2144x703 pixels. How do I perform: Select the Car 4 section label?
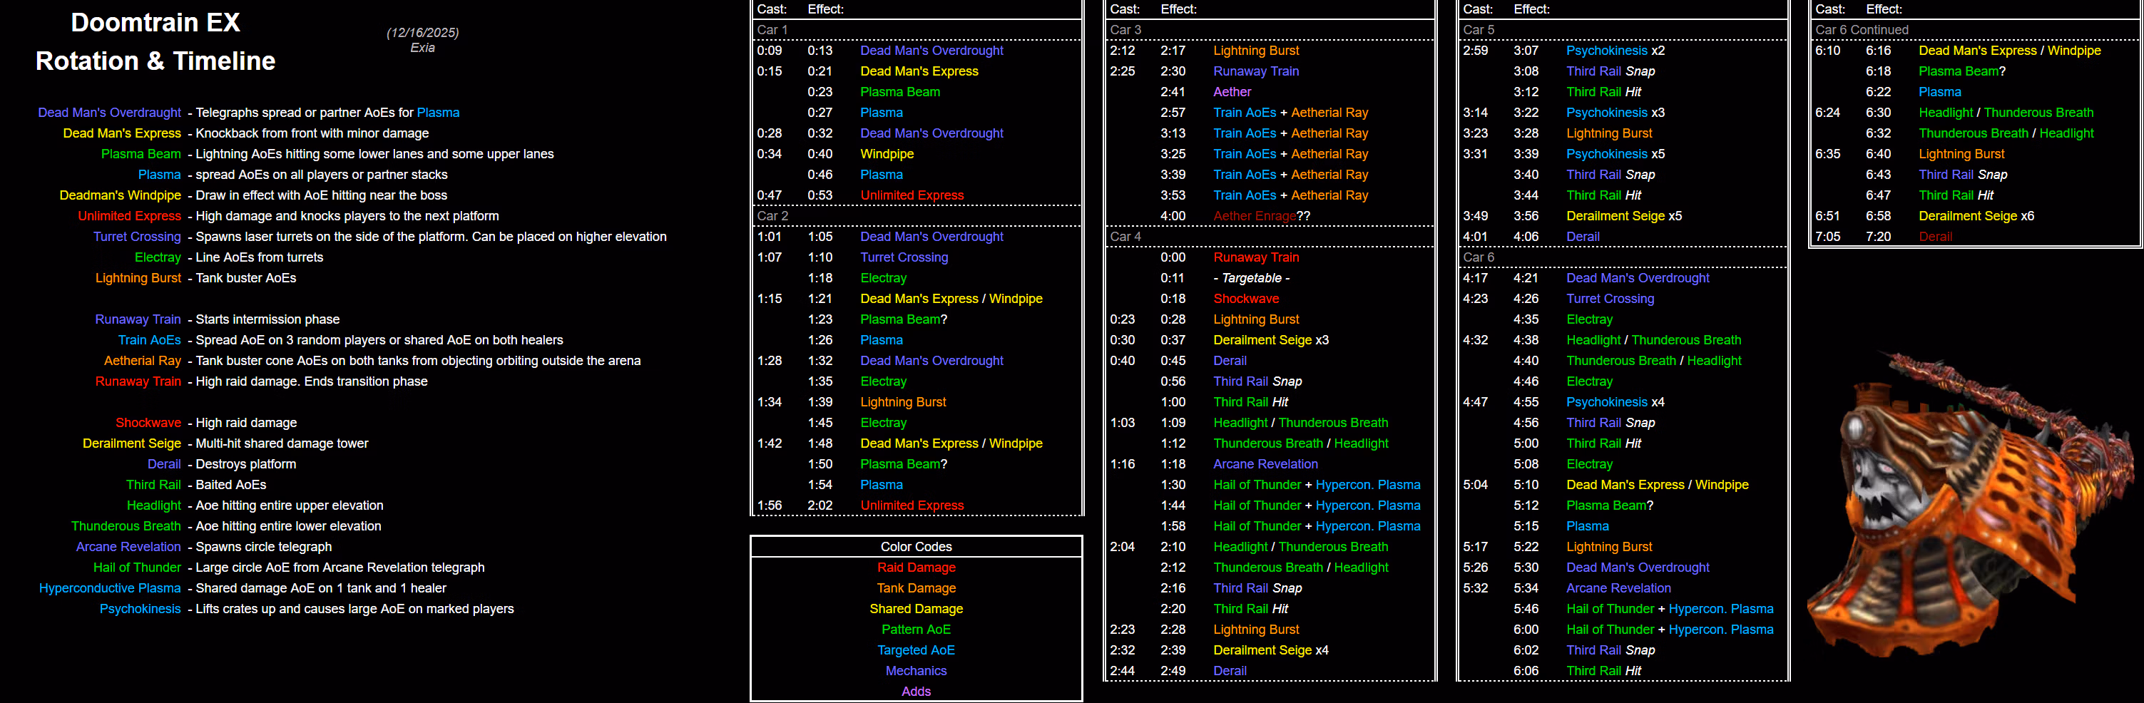tap(1125, 236)
